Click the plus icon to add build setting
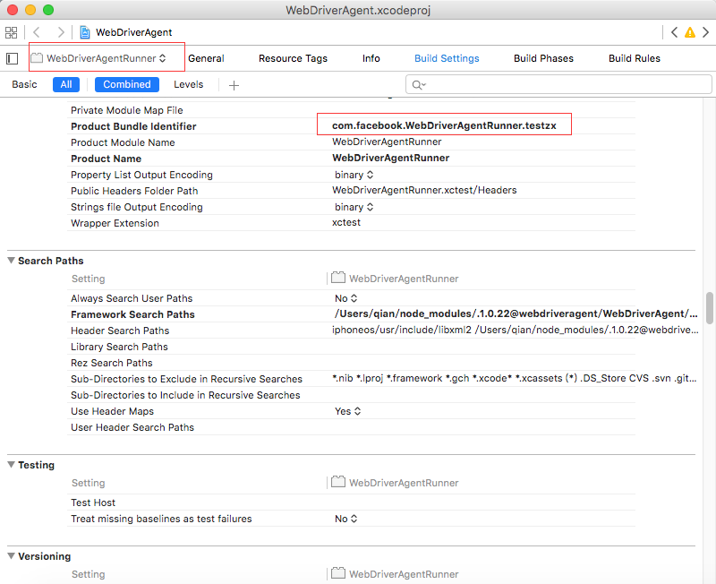The height and width of the screenshot is (584, 716). click(234, 85)
